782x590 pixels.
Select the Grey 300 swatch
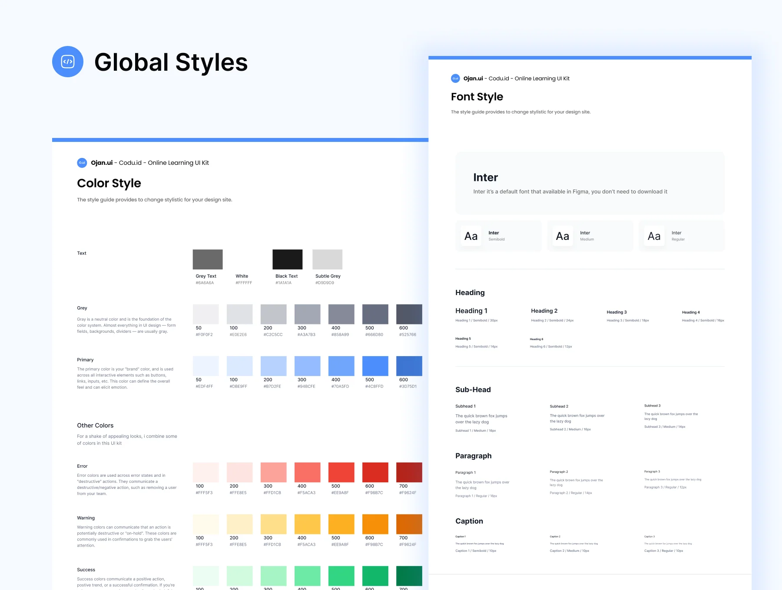308,314
